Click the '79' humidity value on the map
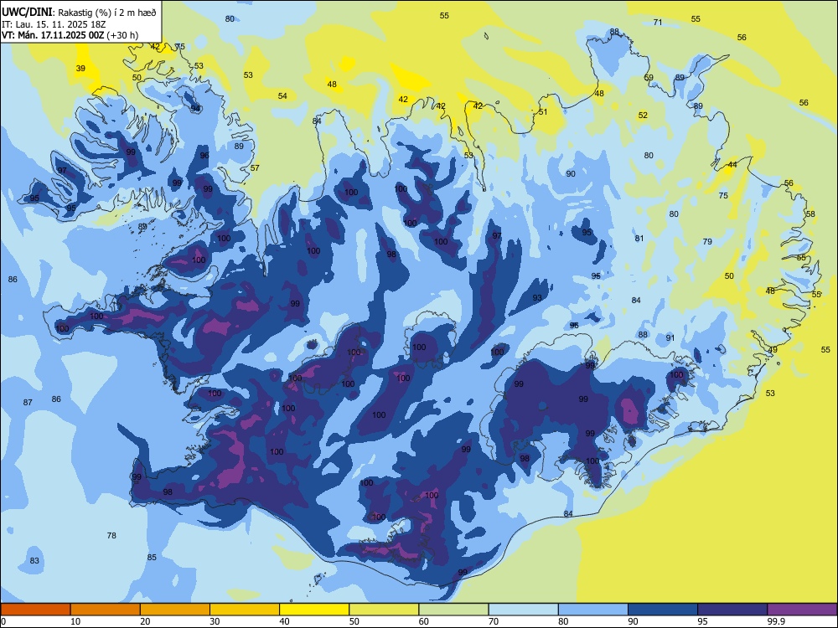 pyautogui.click(x=707, y=242)
